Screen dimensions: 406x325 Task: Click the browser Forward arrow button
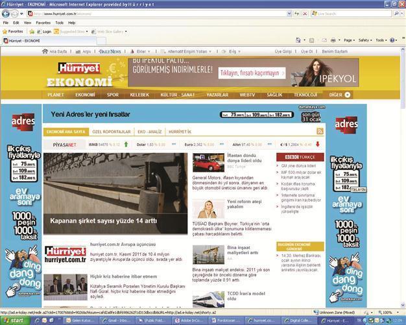tap(14, 14)
